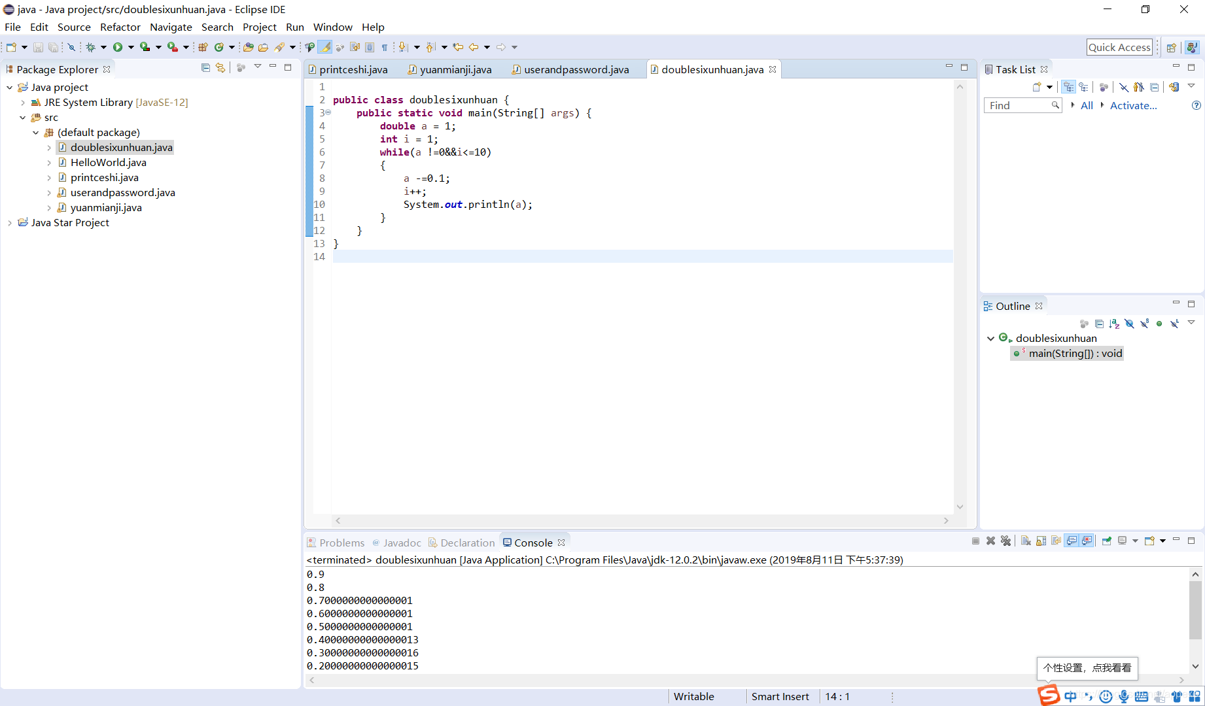Open Package Explorer view menu triangle

258,67
